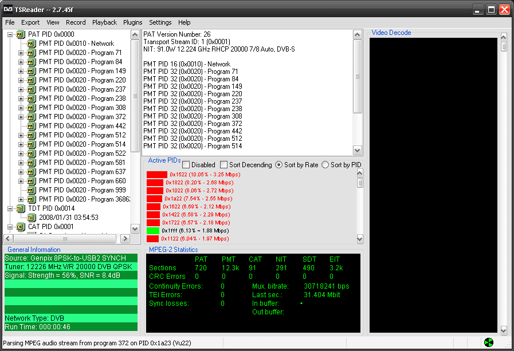Enable the Disabled checkbox for Active PIDs
The width and height of the screenshot is (514, 351).
(x=186, y=165)
